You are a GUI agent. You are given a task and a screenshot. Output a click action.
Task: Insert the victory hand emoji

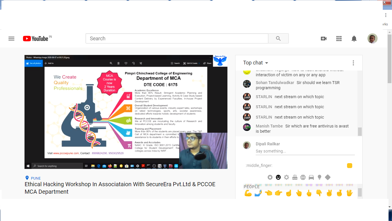click(329, 193)
